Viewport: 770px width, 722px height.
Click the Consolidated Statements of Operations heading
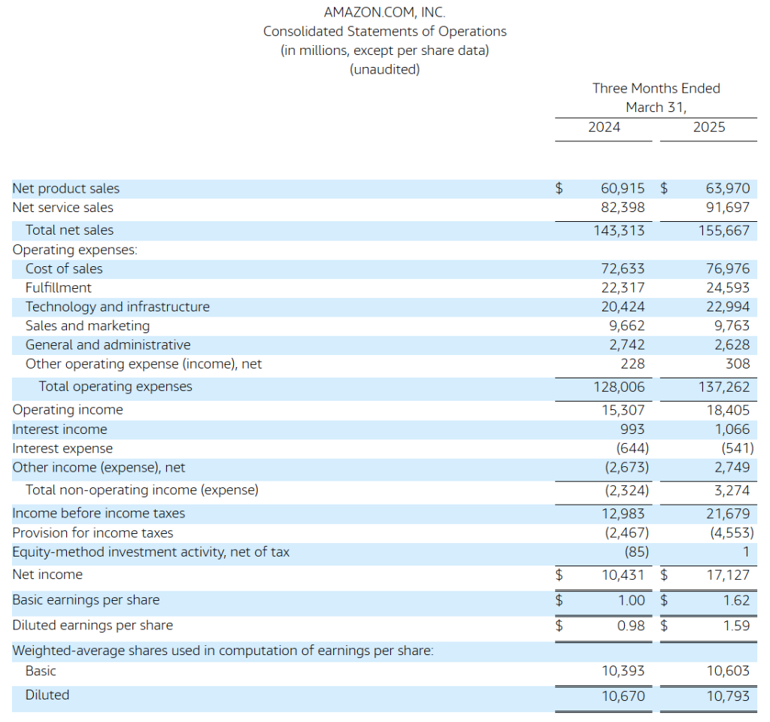coord(384,32)
